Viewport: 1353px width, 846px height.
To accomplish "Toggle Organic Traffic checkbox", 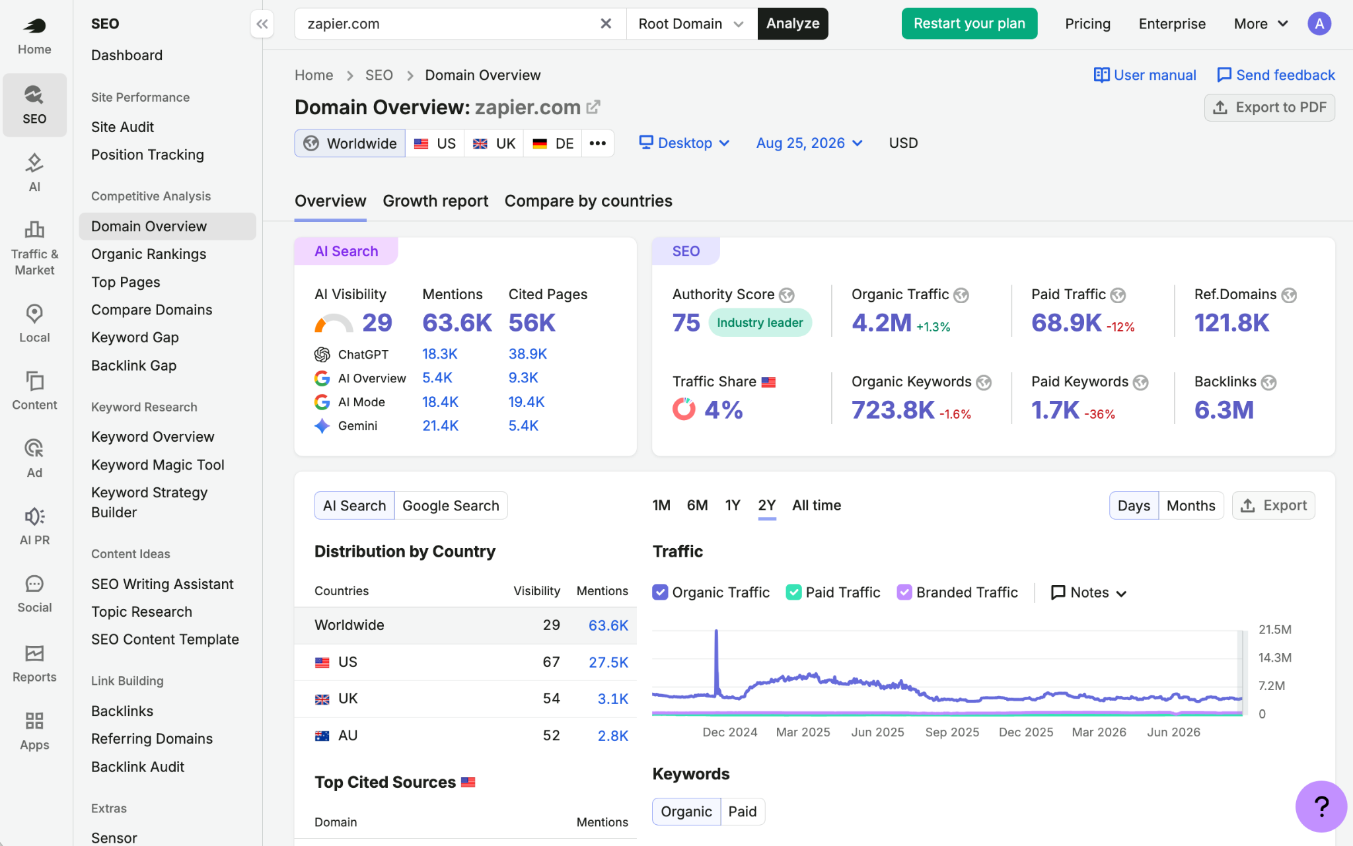I will tap(659, 592).
